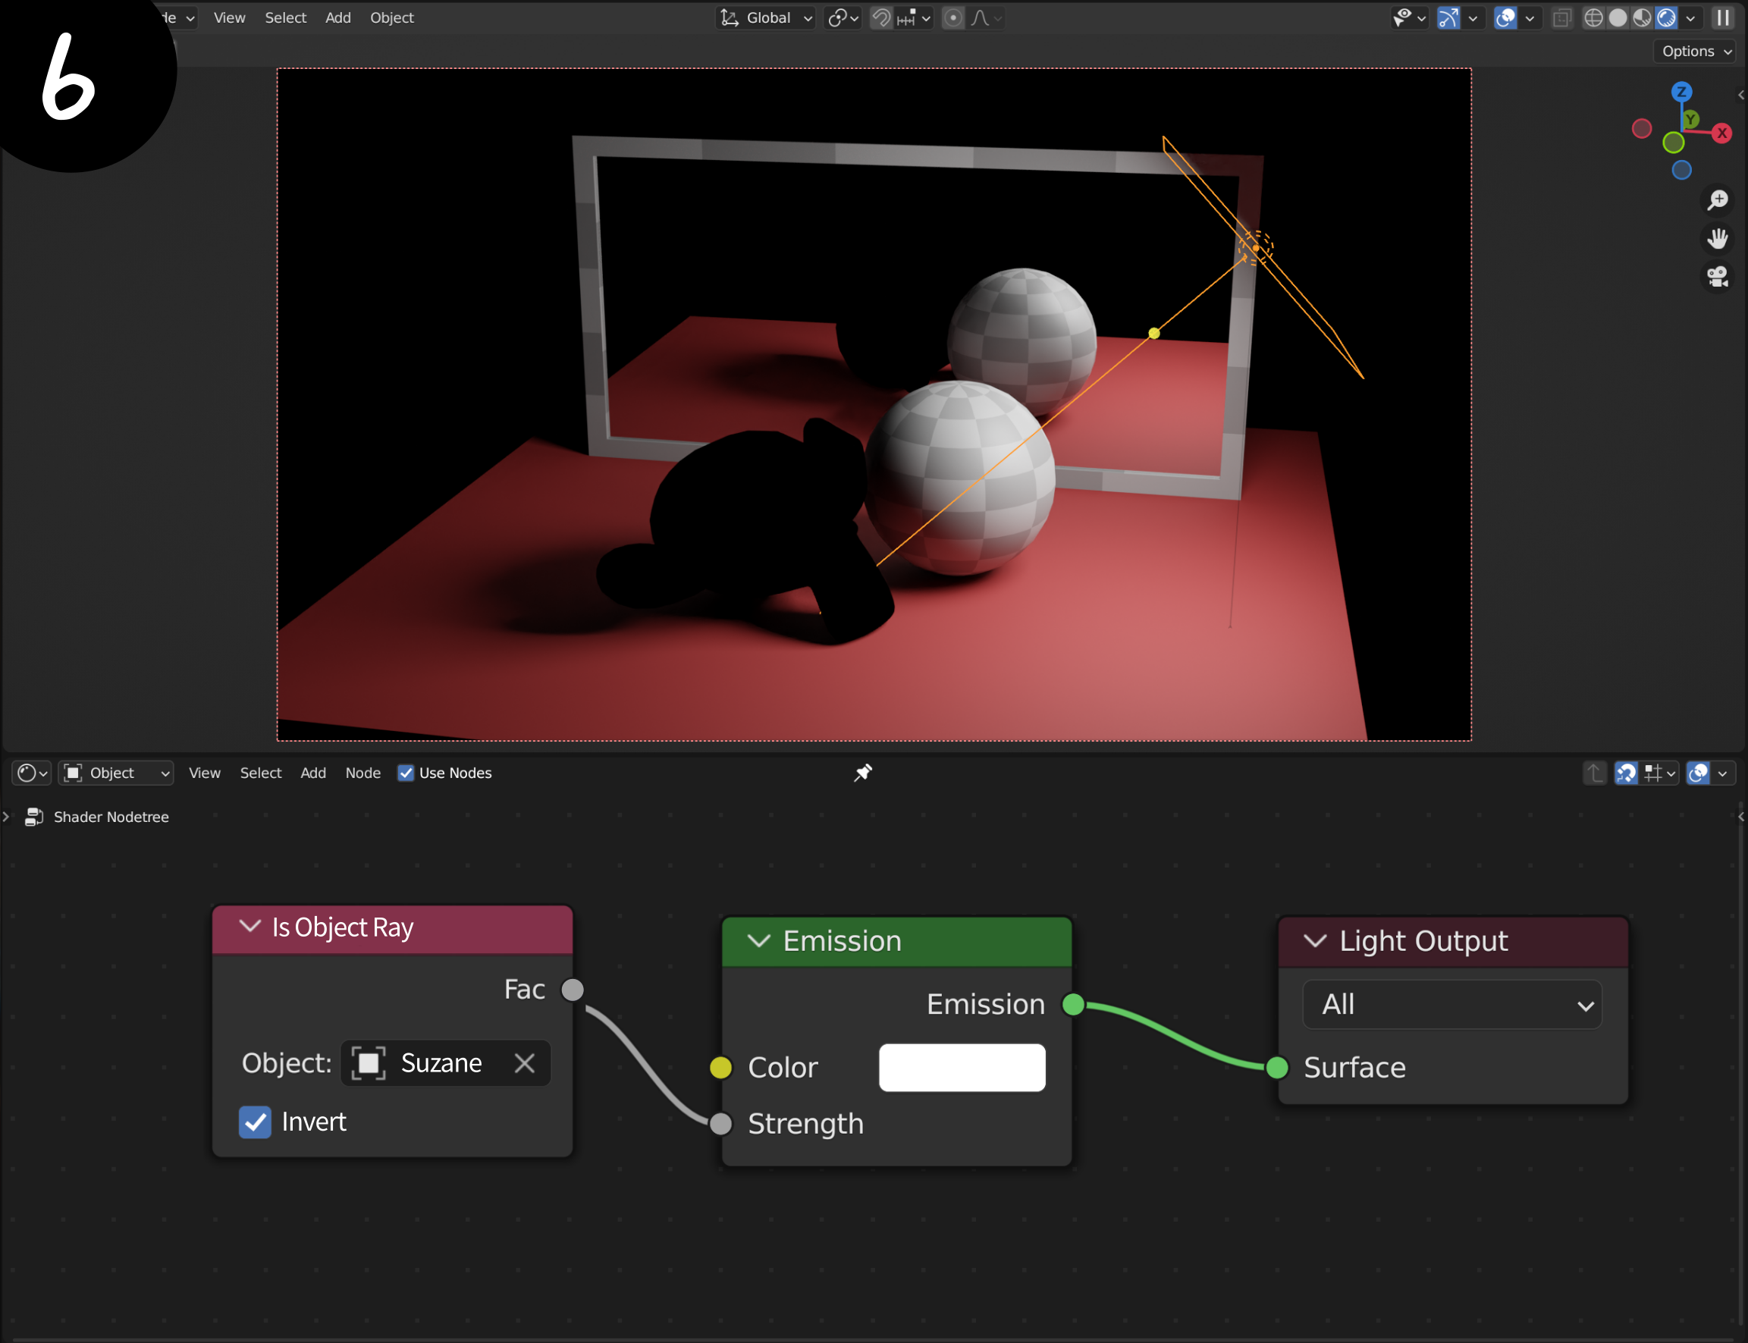
Task: Uncheck the Invert checkbox on Is Object Ray
Action: (255, 1122)
